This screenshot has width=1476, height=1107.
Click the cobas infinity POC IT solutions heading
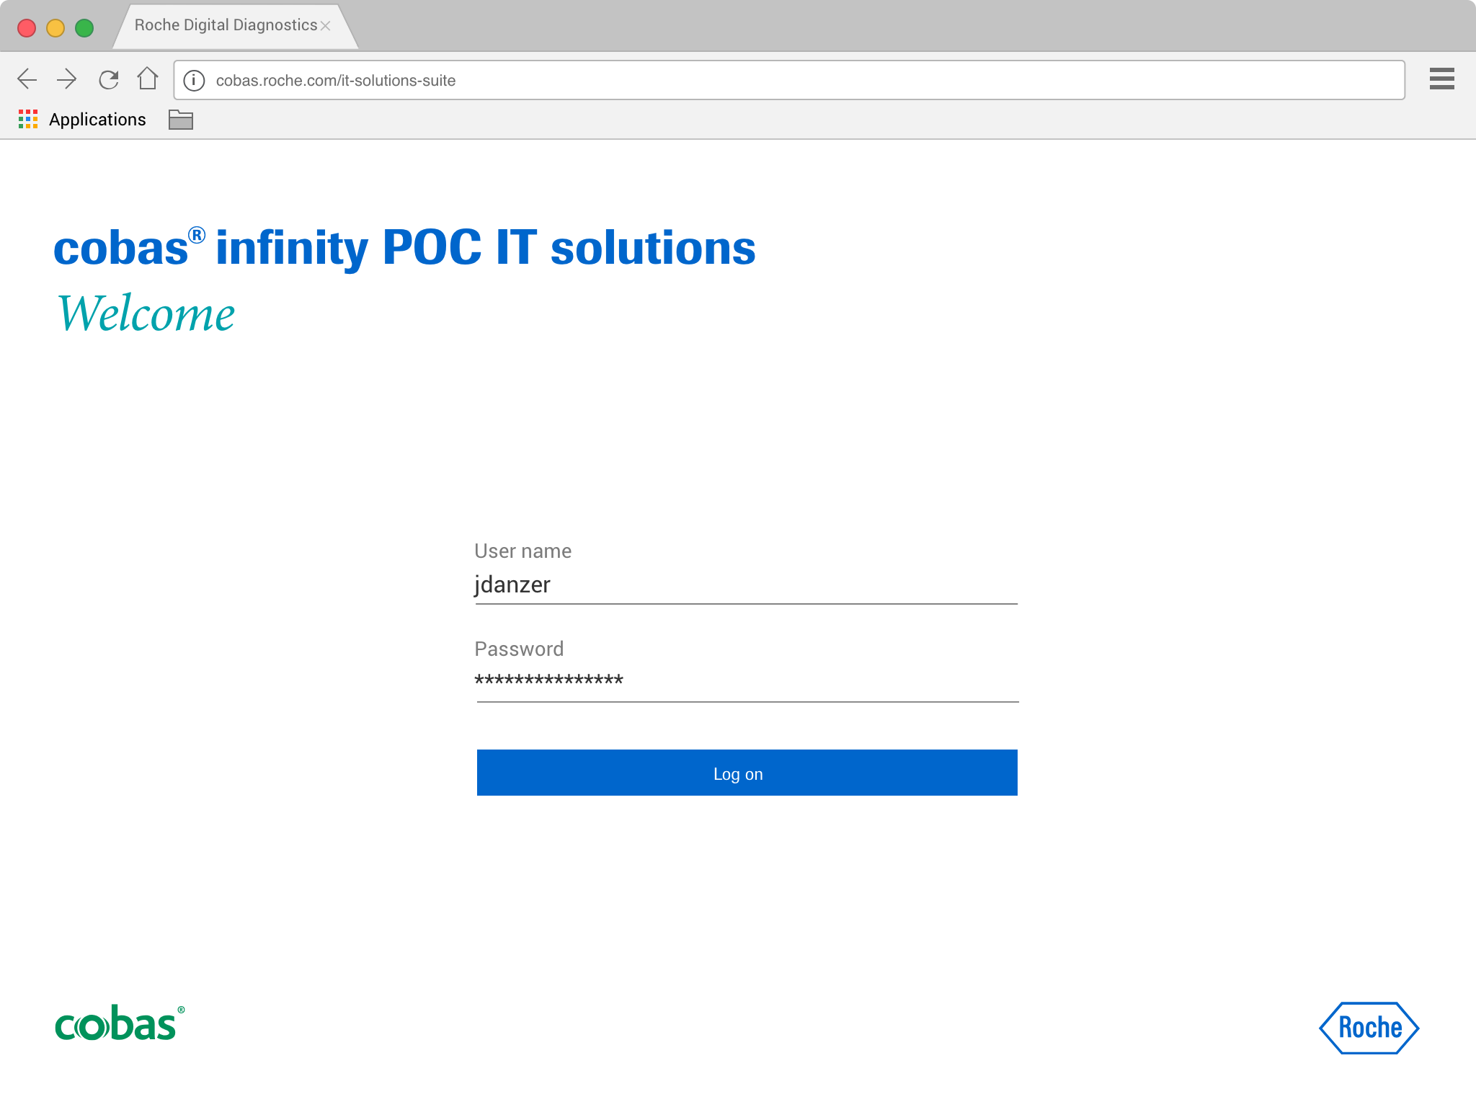pyautogui.click(x=404, y=248)
